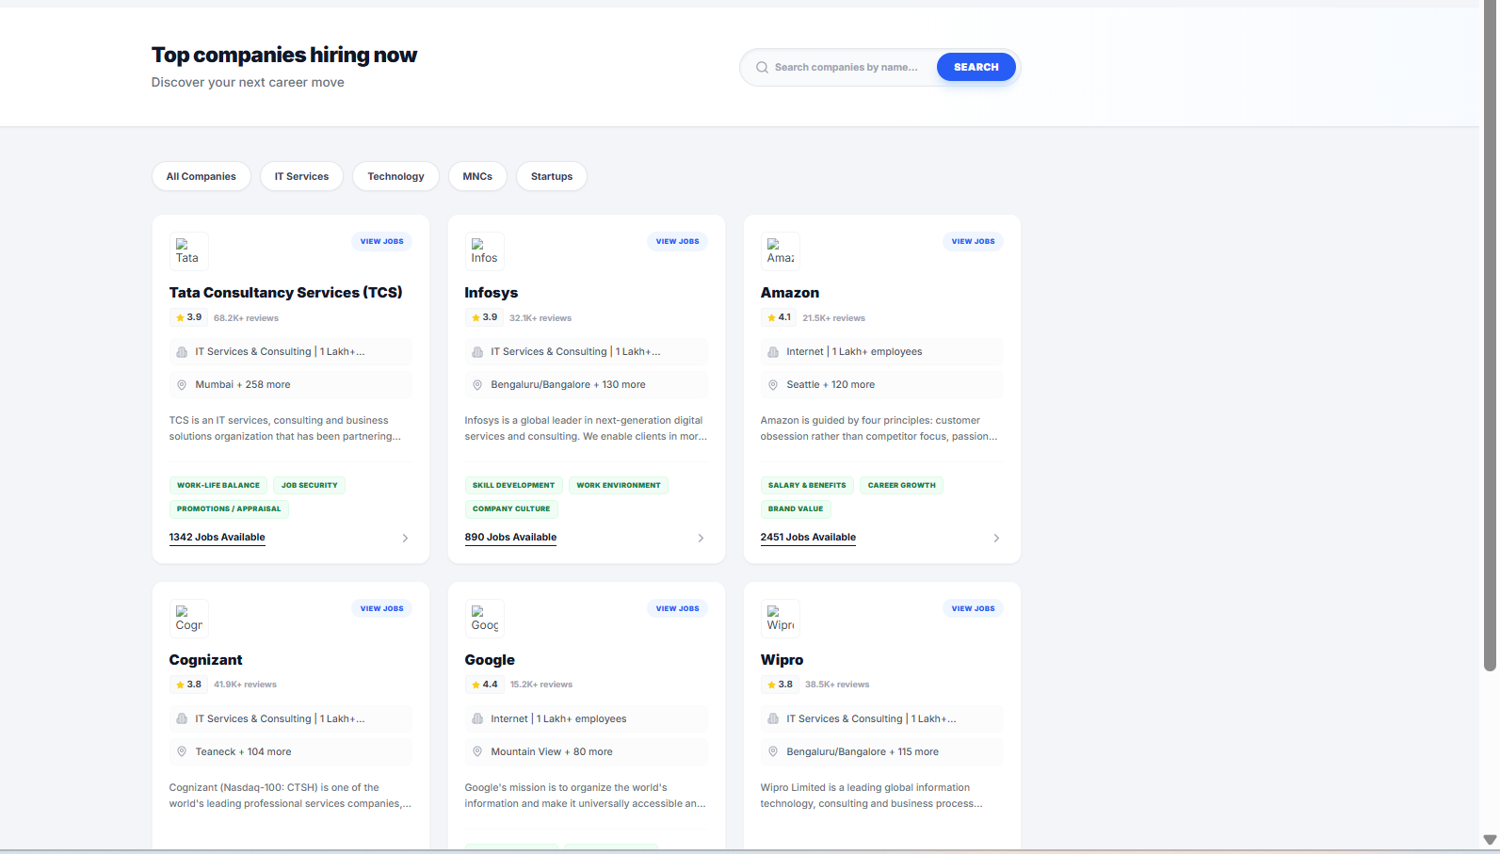
Task: Click the industry building icon on Amazon card
Action: (773, 352)
